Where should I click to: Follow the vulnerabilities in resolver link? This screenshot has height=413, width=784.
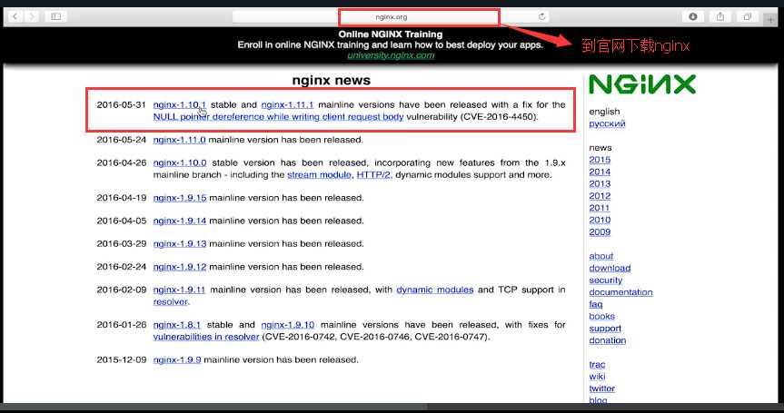pos(206,337)
